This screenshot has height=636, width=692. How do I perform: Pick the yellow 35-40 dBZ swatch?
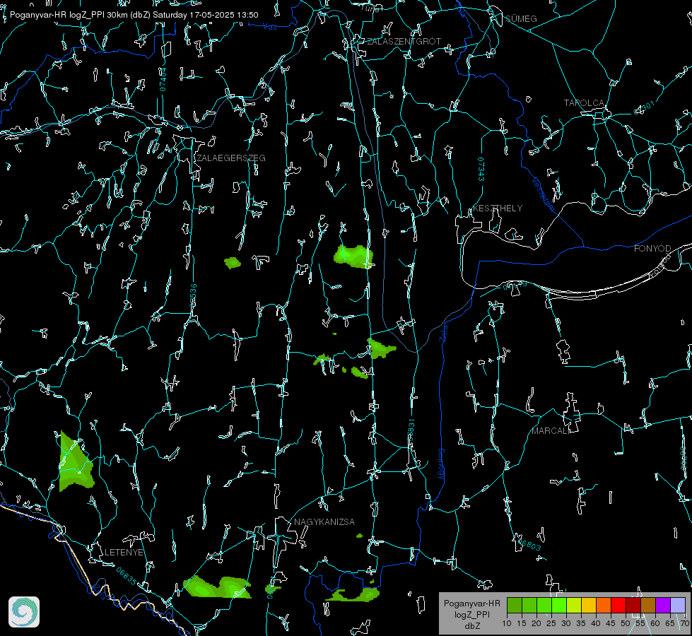[x=589, y=605]
